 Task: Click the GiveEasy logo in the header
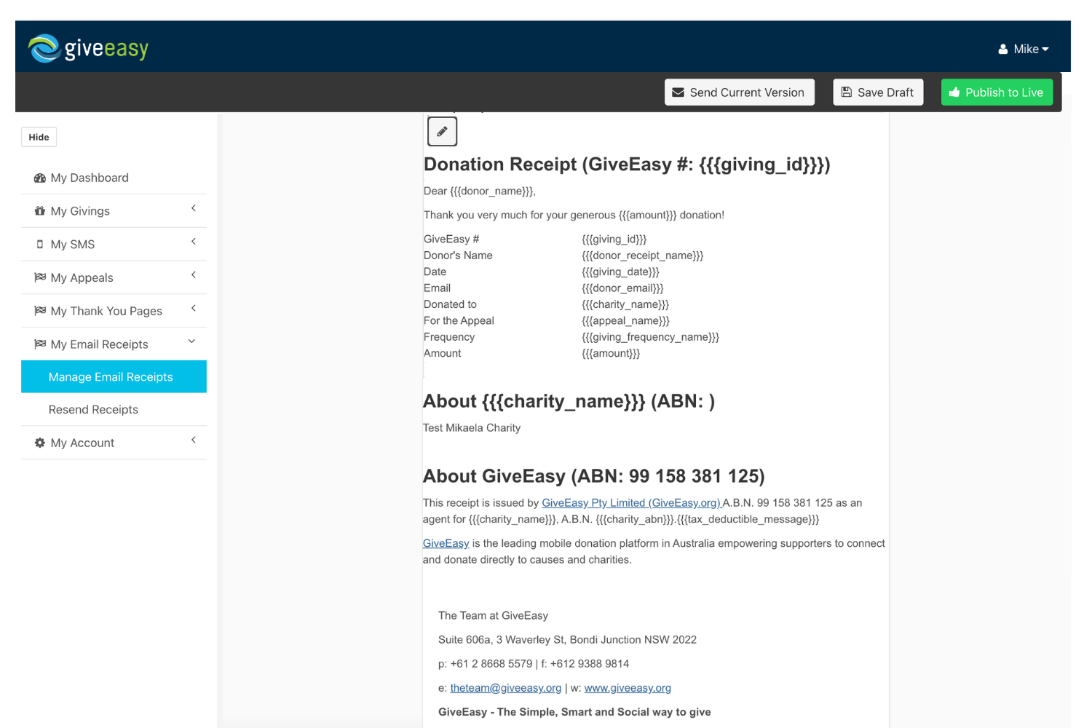[x=87, y=48]
